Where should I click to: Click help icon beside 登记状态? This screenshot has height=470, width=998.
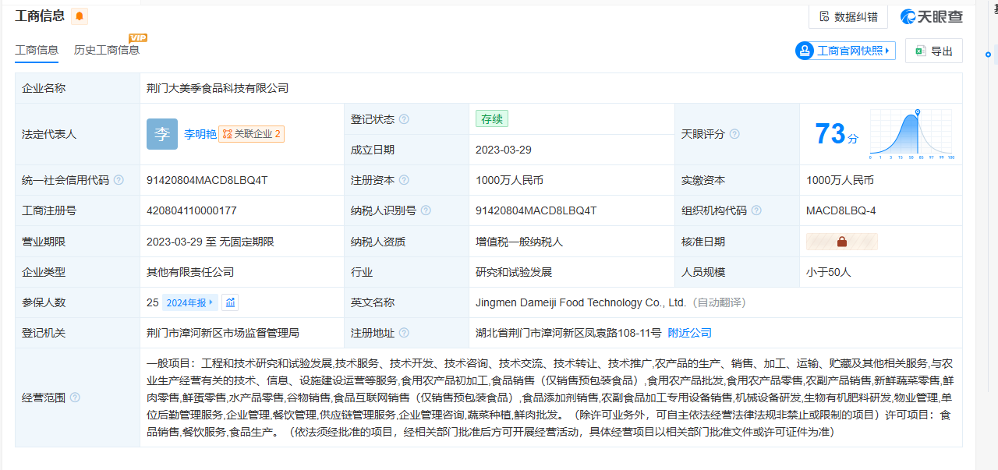click(404, 119)
